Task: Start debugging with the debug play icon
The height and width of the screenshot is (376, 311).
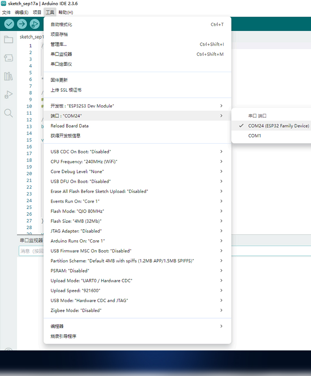Action: point(35,24)
